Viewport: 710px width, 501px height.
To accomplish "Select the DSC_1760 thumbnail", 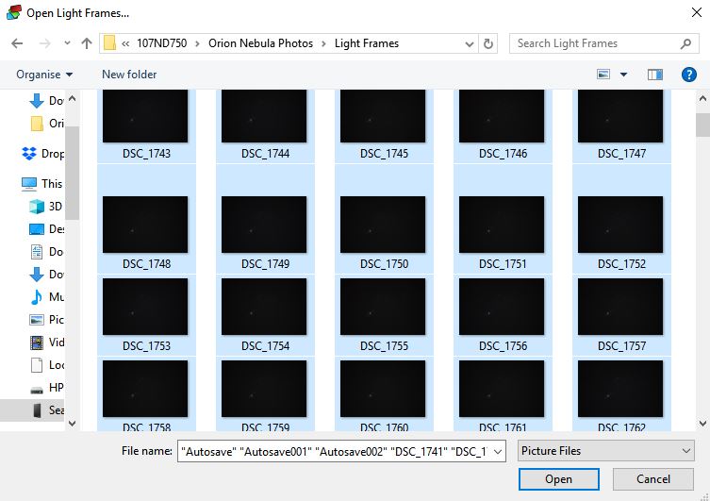I will 383,389.
